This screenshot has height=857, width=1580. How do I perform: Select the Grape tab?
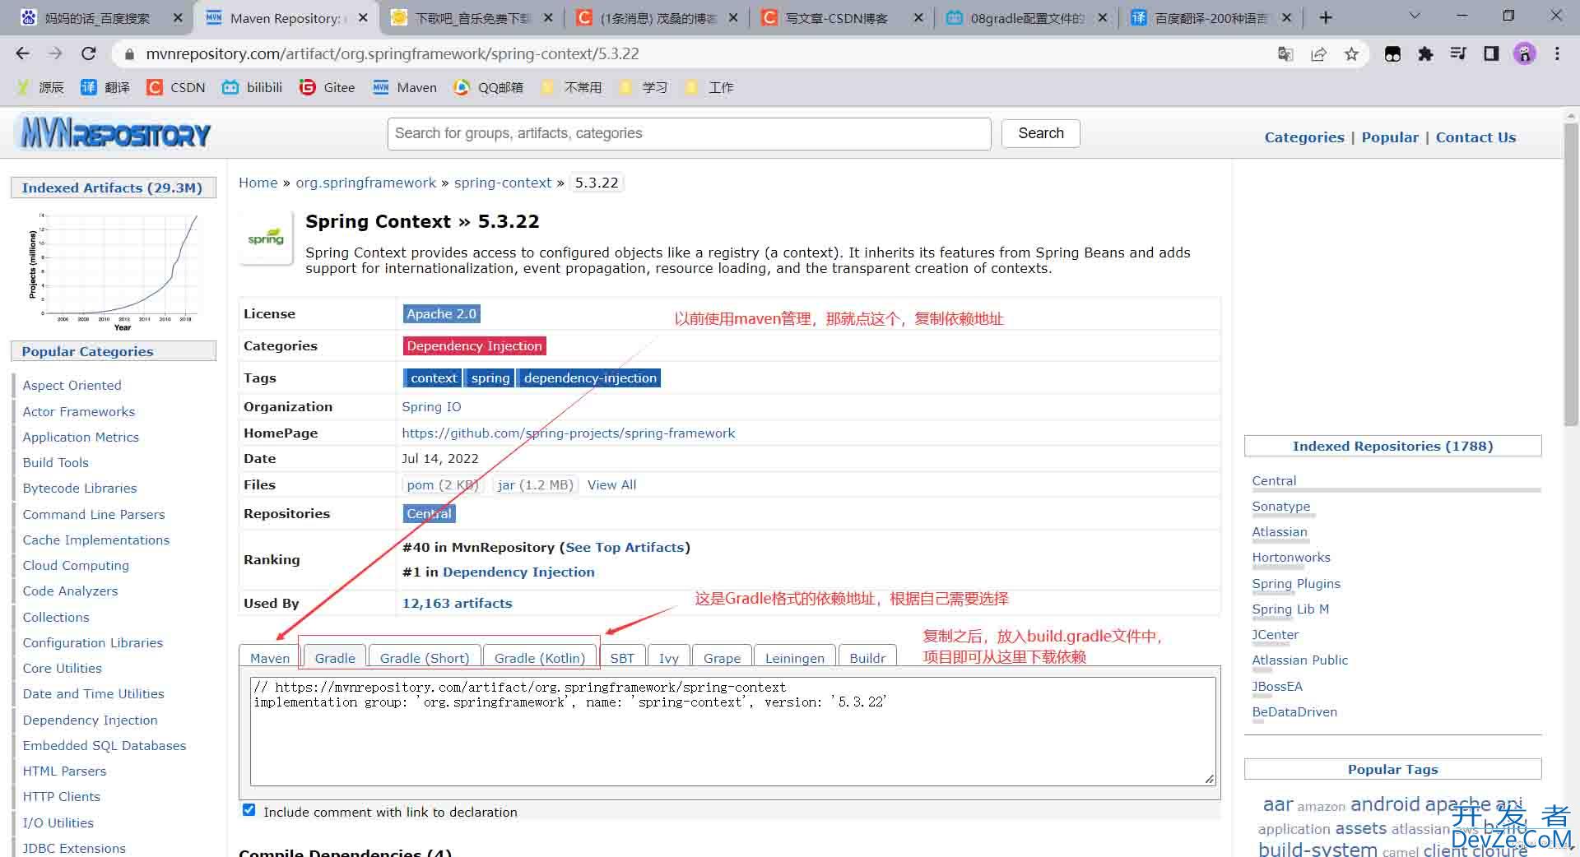(722, 657)
